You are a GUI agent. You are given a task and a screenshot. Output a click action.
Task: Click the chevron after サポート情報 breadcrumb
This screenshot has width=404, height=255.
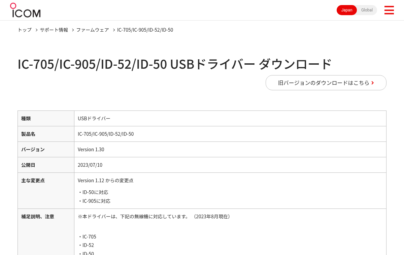(x=73, y=30)
